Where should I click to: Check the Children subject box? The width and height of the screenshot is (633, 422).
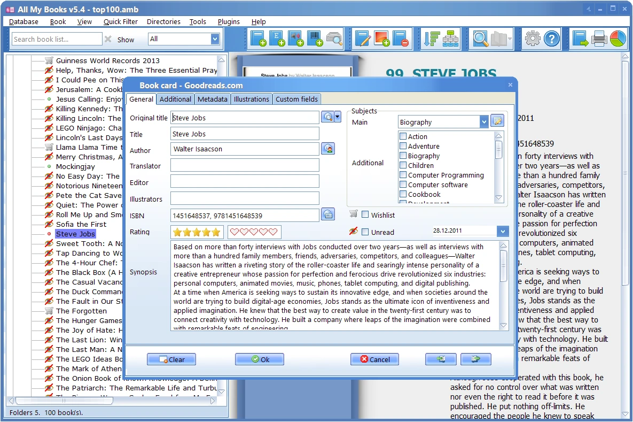point(403,165)
